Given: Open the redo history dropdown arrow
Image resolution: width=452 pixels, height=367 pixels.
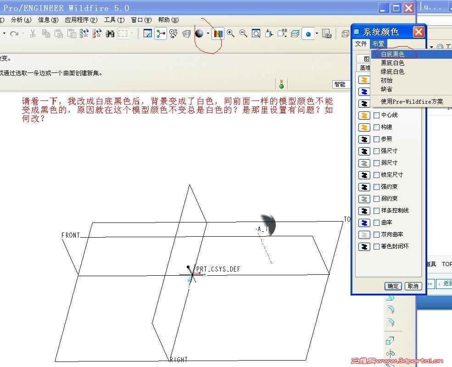Looking at the screenshot, I should click(23, 33).
